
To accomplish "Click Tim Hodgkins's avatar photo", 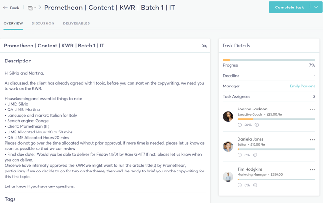I will [x=228, y=177].
